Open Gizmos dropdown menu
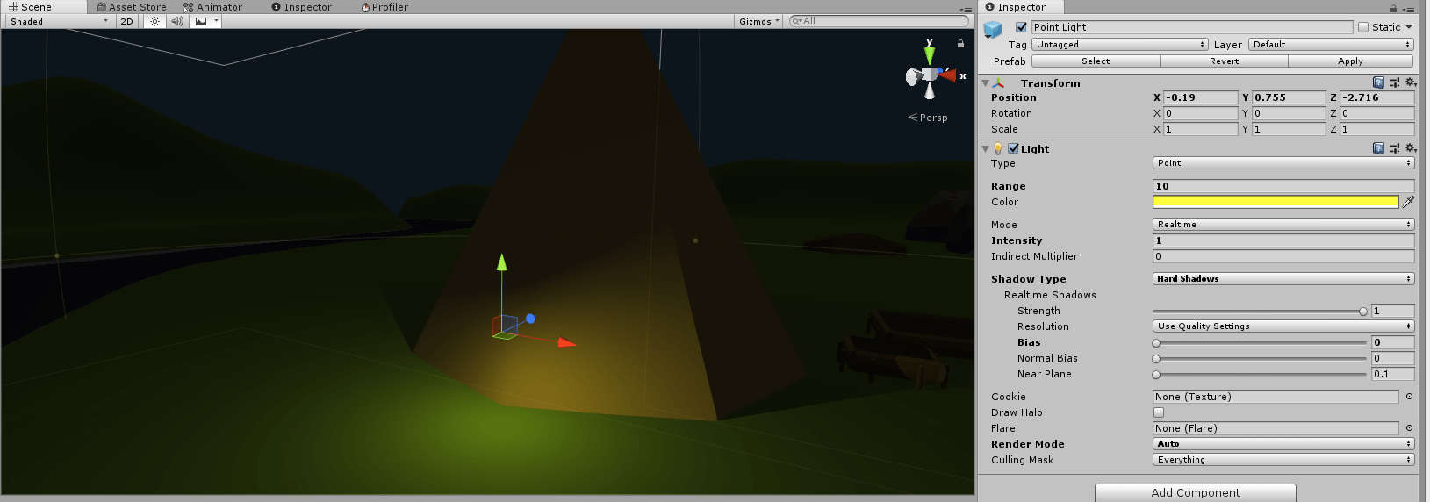The image size is (1430, 502). (x=758, y=21)
